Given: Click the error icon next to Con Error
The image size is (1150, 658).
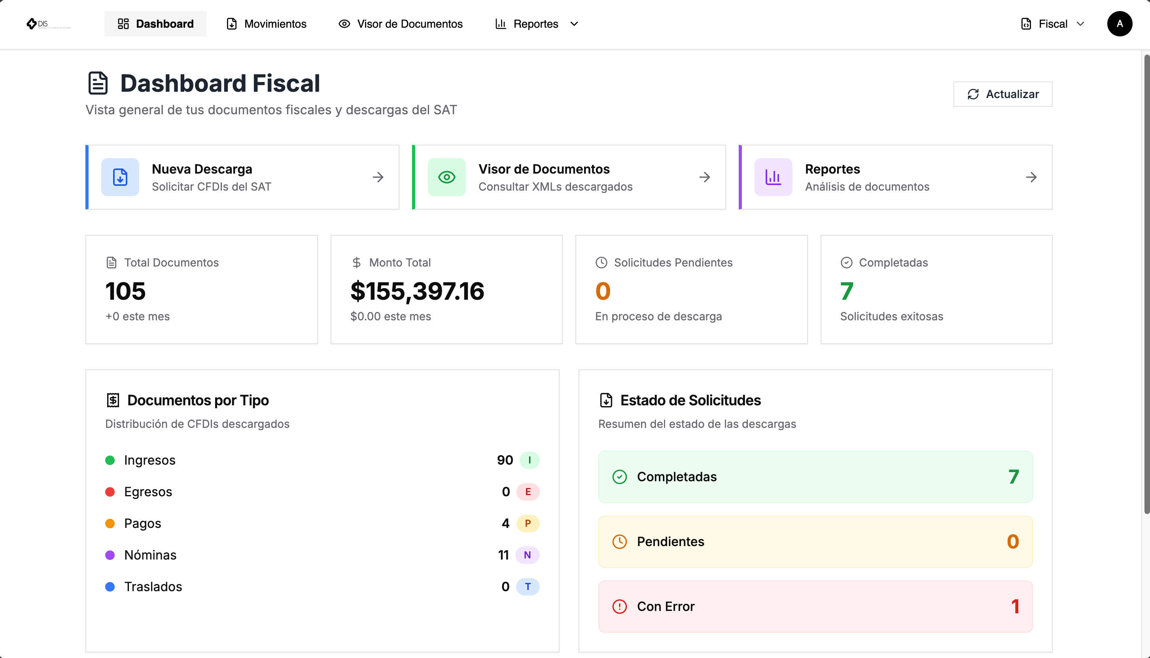Looking at the screenshot, I should point(620,606).
